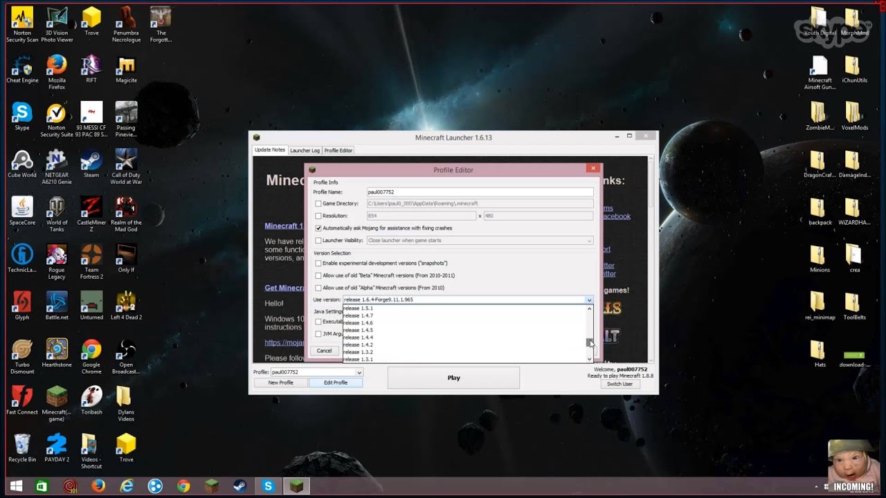Screen dimensions: 886x498
Task: Tick the Executable checkbox under Java Settings
Action: click(318, 322)
